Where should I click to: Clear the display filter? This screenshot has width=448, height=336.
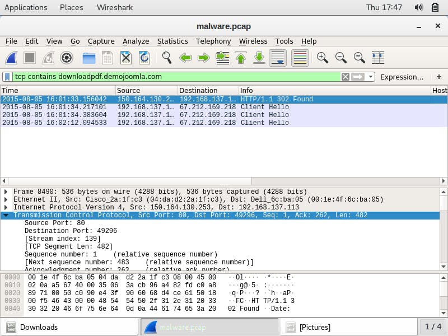pos(346,77)
